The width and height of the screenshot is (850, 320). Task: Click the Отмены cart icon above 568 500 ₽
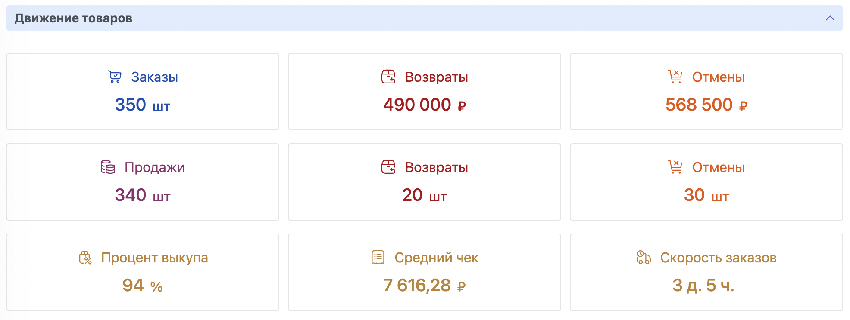[x=675, y=77]
